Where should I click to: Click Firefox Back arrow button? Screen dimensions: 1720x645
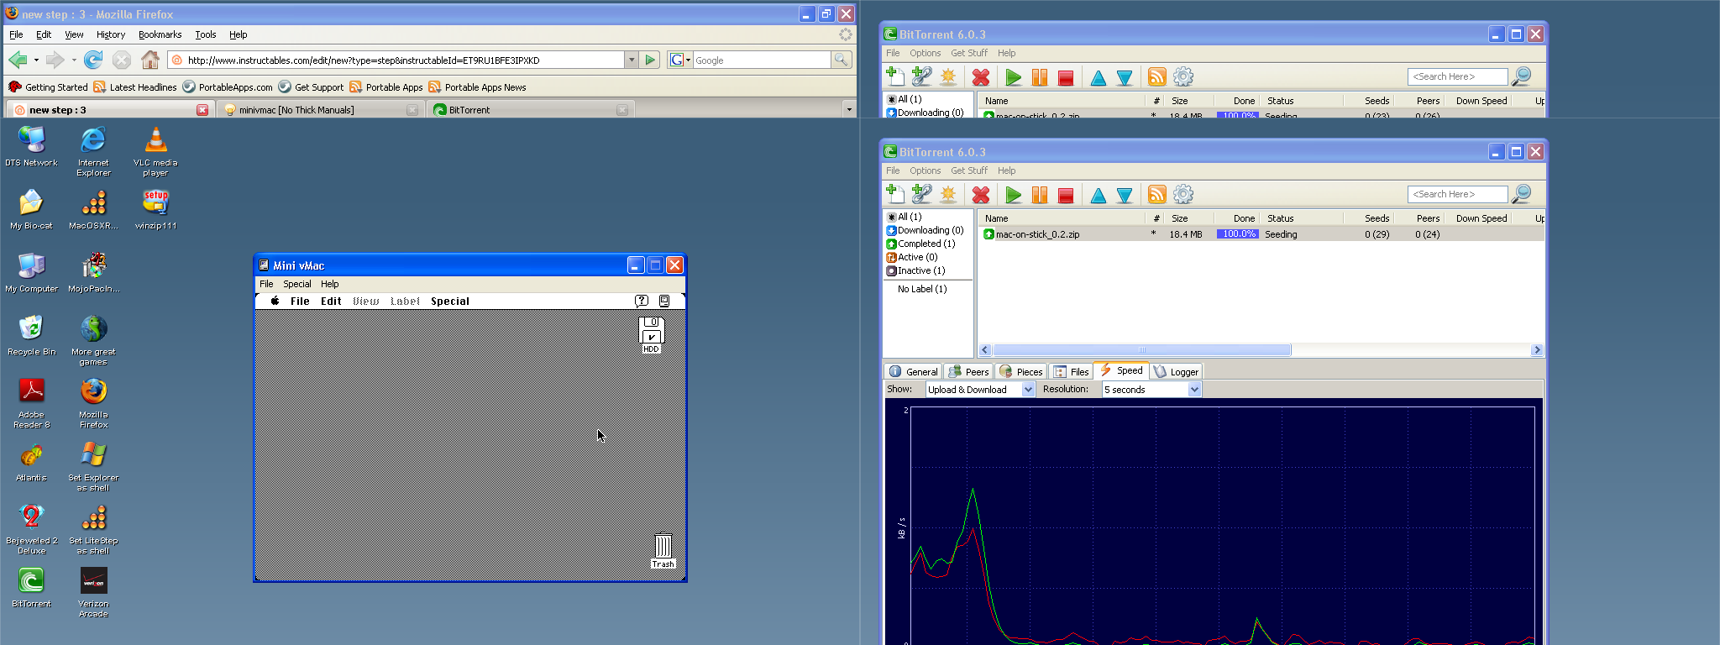coord(18,60)
